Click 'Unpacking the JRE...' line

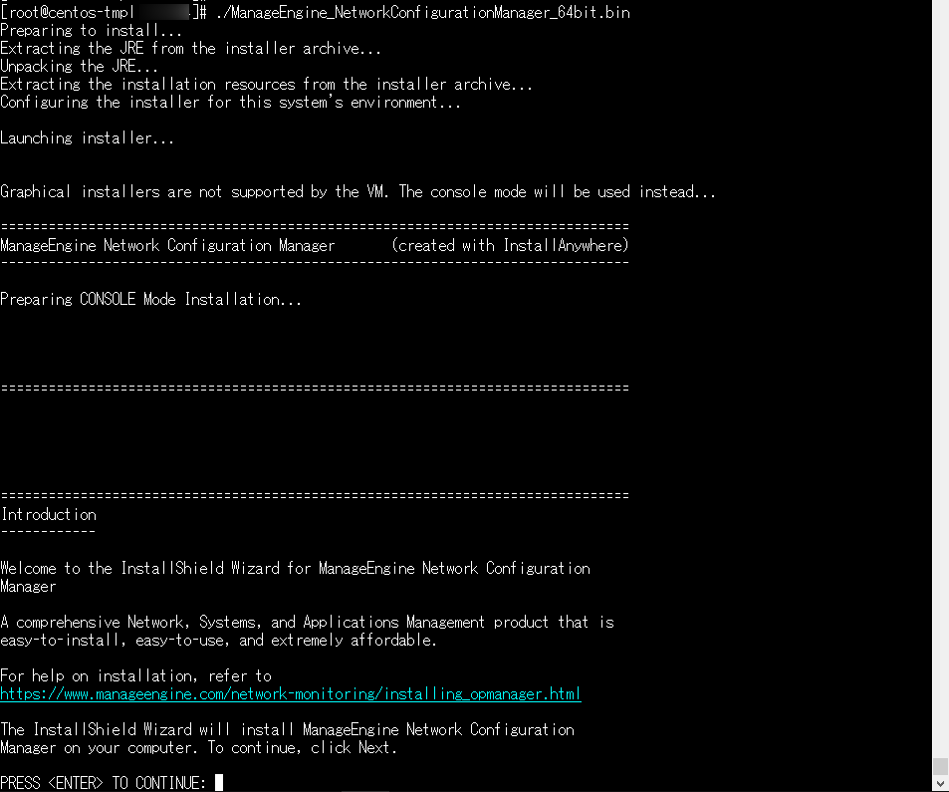point(80,66)
